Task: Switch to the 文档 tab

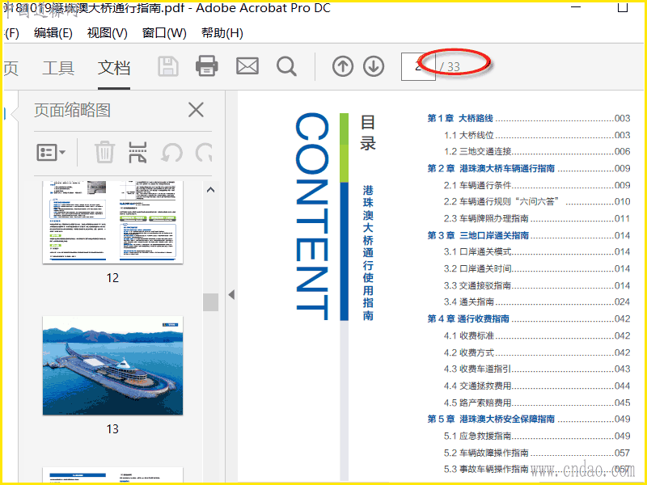Action: point(114,68)
